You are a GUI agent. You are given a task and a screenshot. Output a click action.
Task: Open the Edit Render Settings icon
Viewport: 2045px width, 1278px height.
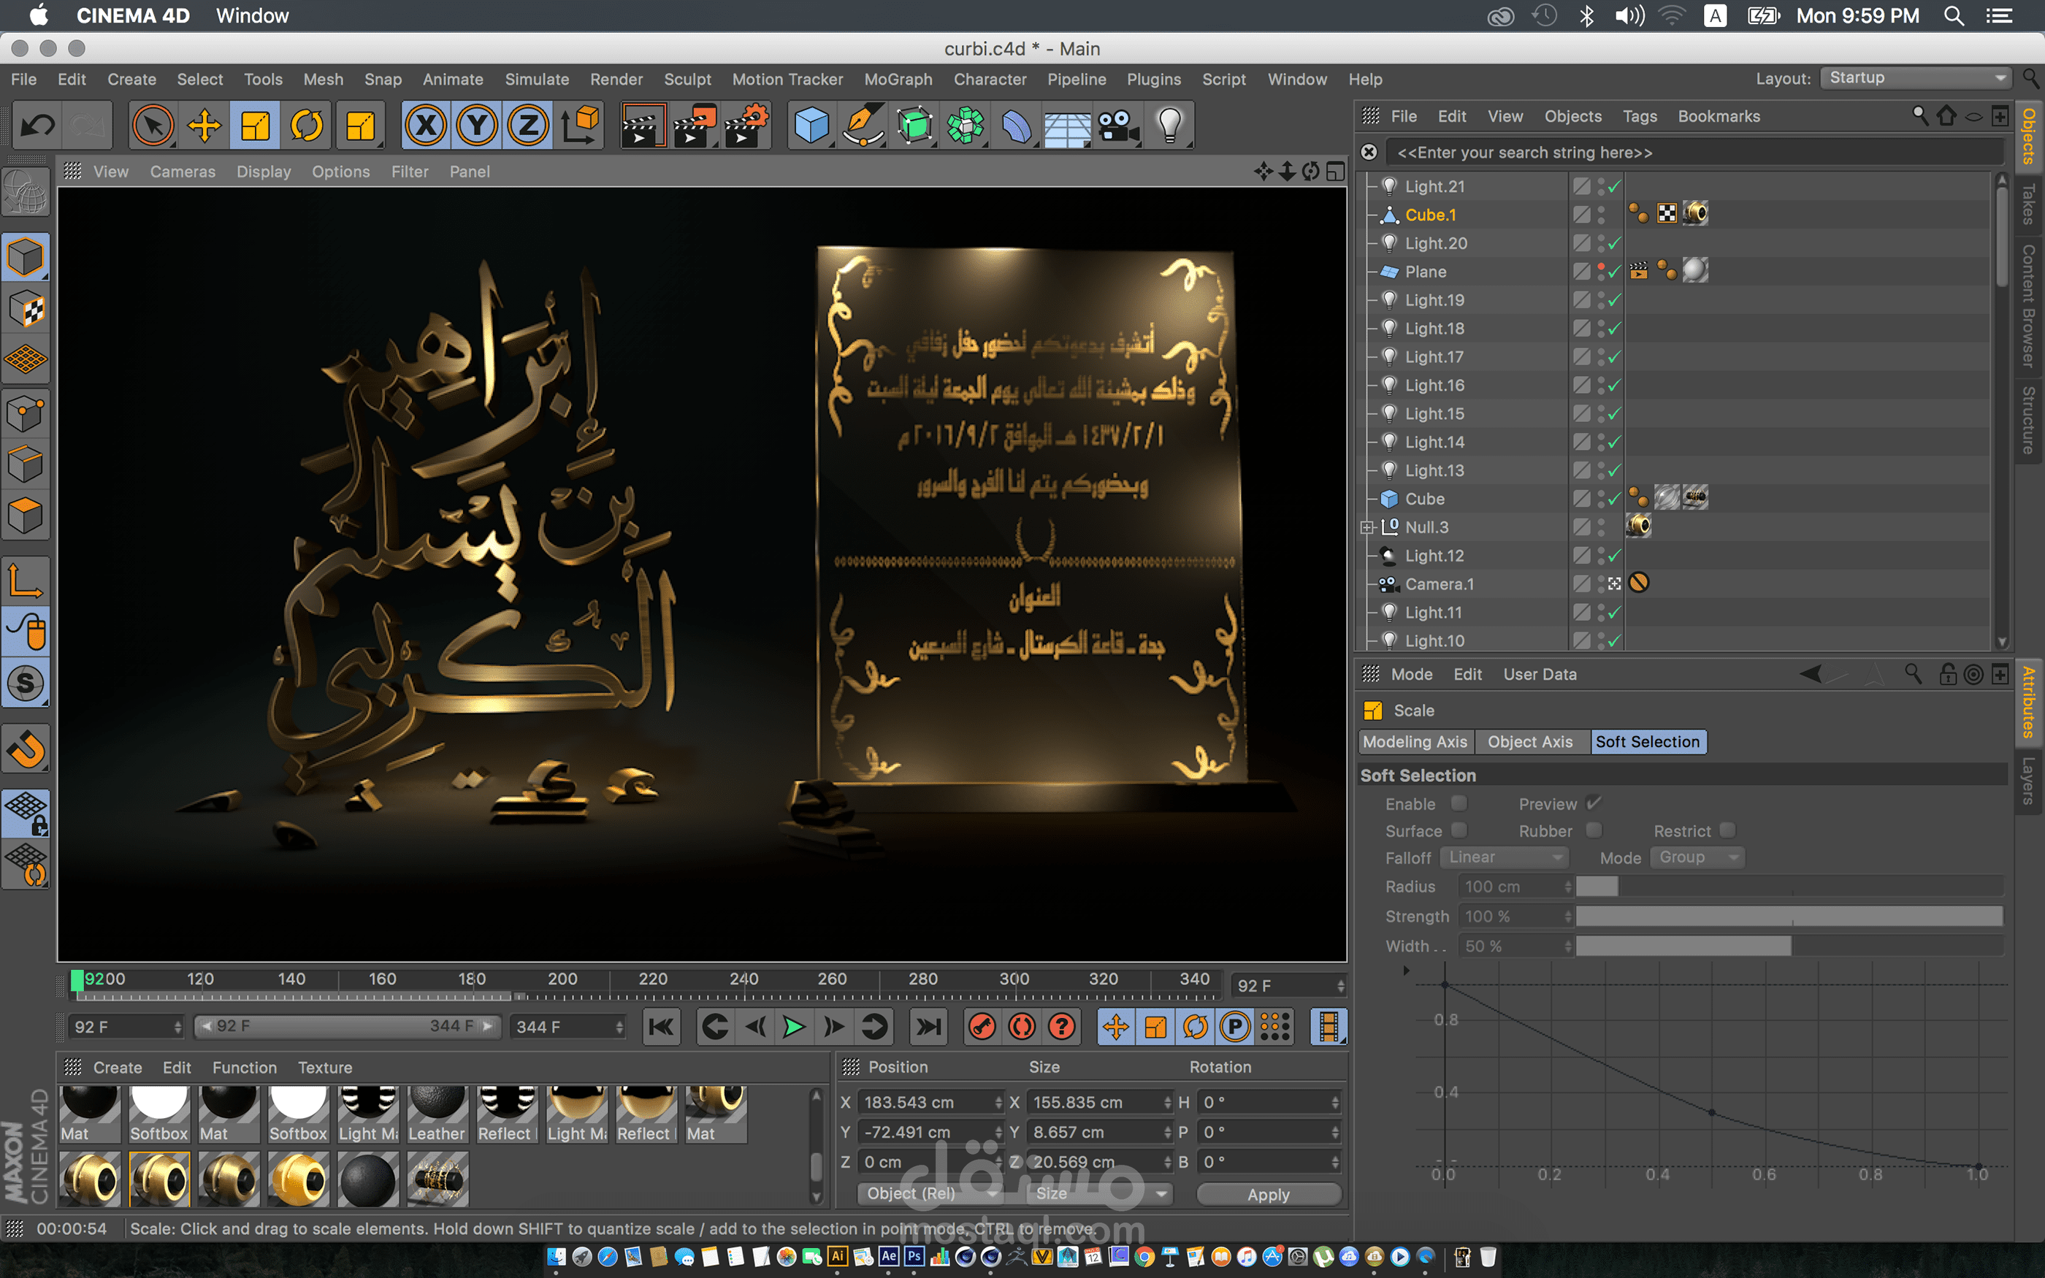tap(746, 126)
